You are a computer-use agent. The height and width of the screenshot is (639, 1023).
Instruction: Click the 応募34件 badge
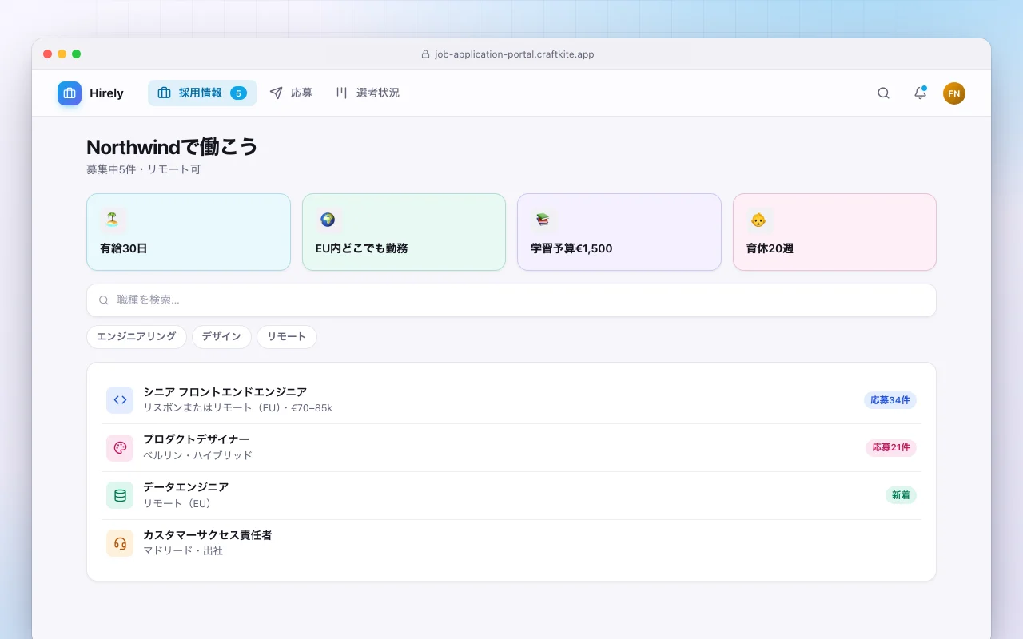890,400
